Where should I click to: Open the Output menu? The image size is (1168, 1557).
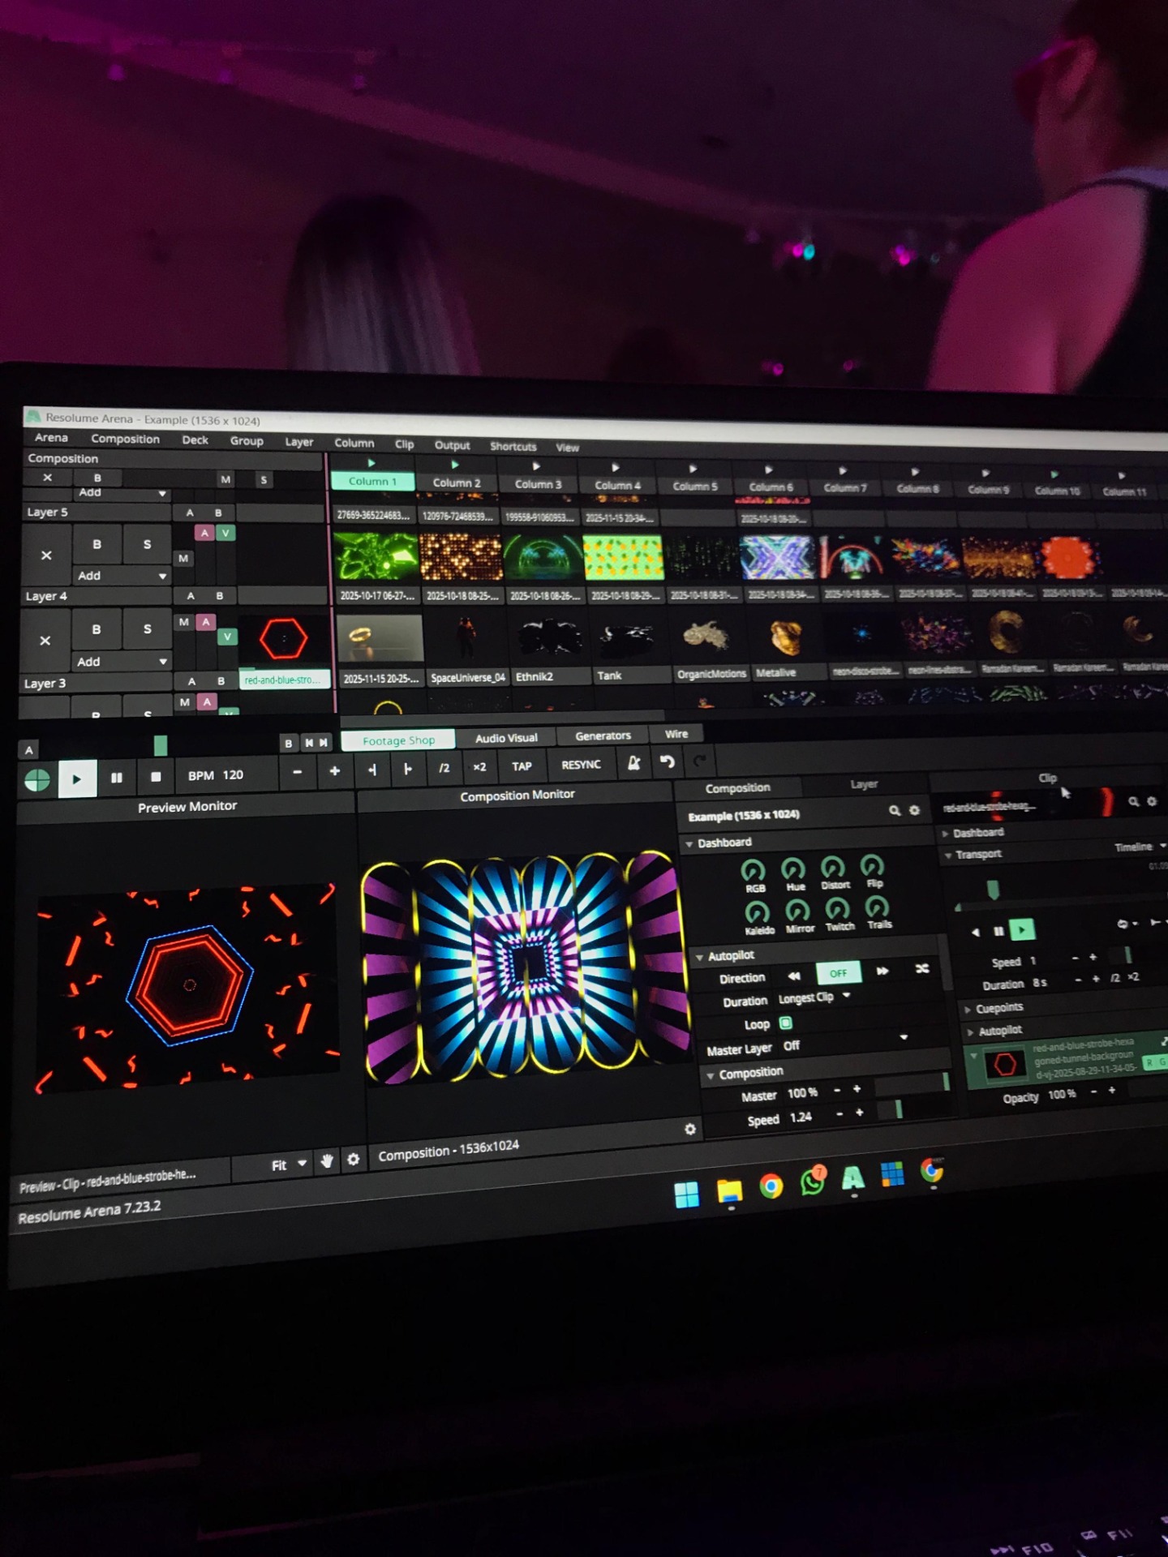[452, 445]
